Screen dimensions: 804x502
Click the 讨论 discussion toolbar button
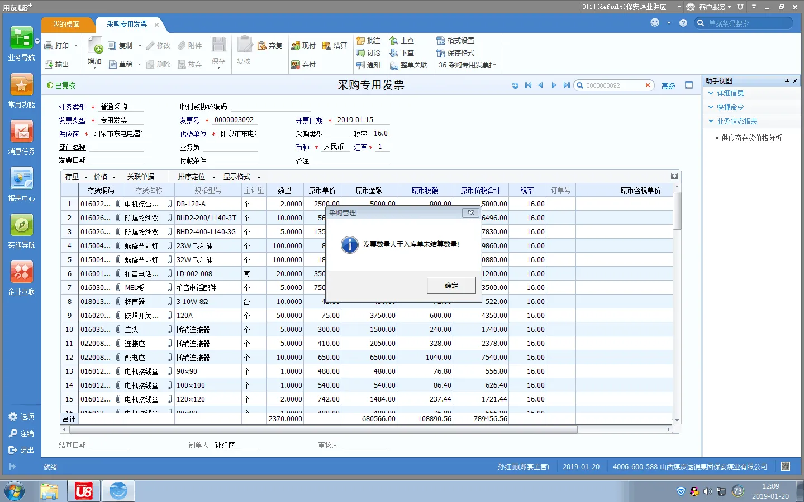(368, 53)
